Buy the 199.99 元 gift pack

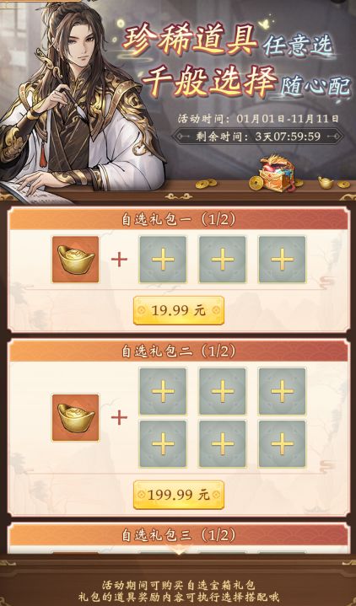pos(178,495)
